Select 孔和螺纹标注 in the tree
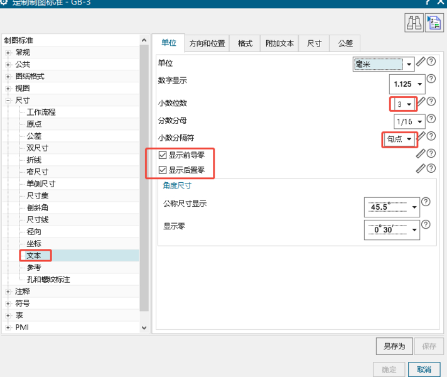 coord(48,280)
